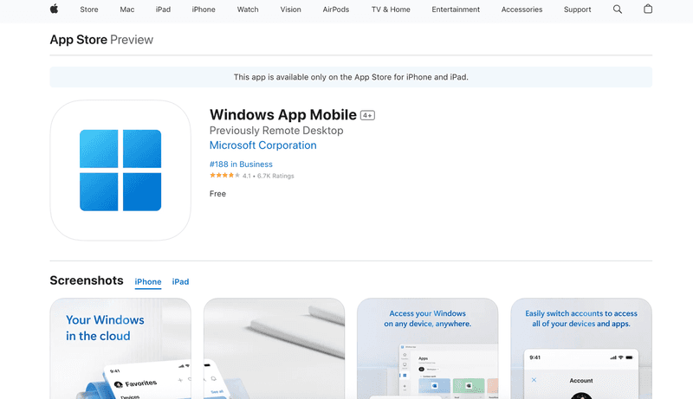Click the availability notice banner text
The image size is (693, 399).
tap(351, 77)
